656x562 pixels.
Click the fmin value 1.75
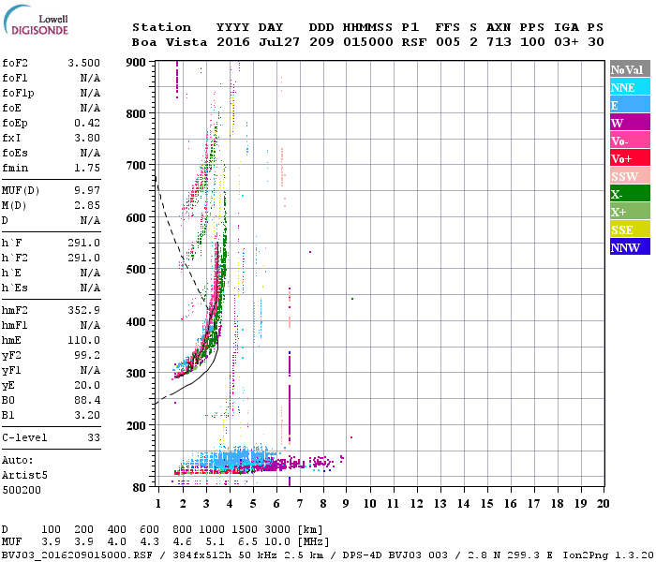point(87,168)
